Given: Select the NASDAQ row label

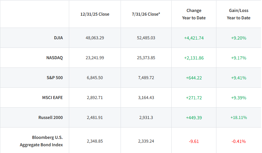Looking at the screenshot, I should click(x=54, y=58).
